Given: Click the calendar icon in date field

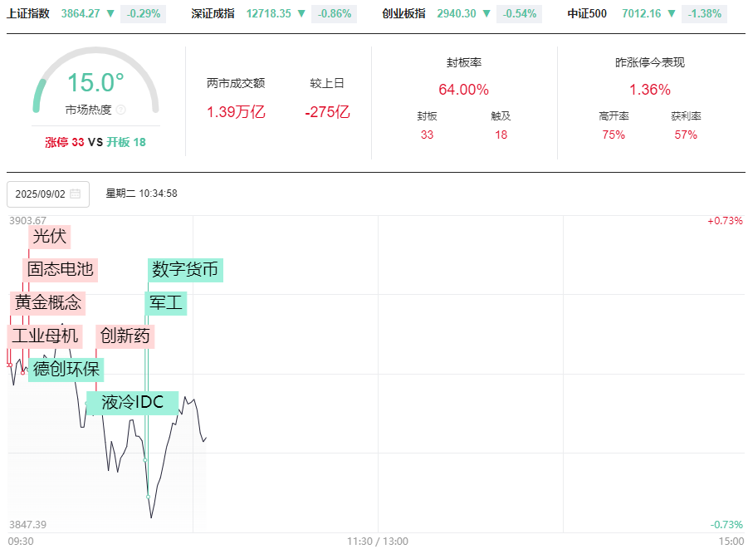Looking at the screenshot, I should [x=76, y=194].
